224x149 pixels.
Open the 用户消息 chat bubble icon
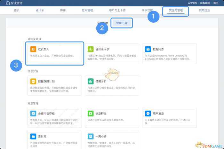148,114
